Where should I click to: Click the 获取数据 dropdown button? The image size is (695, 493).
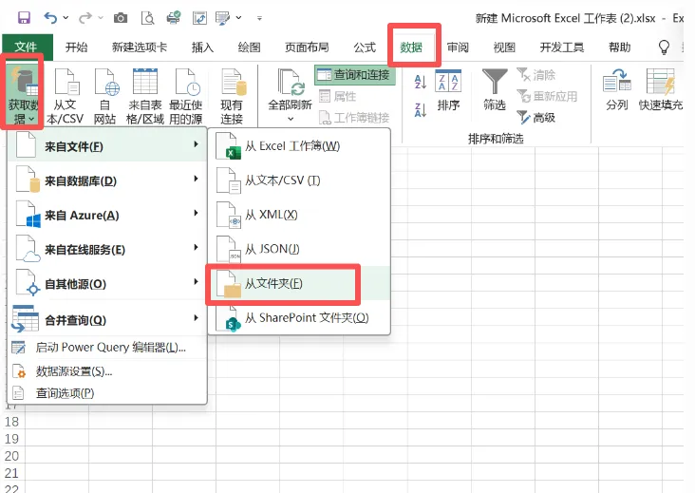23,95
